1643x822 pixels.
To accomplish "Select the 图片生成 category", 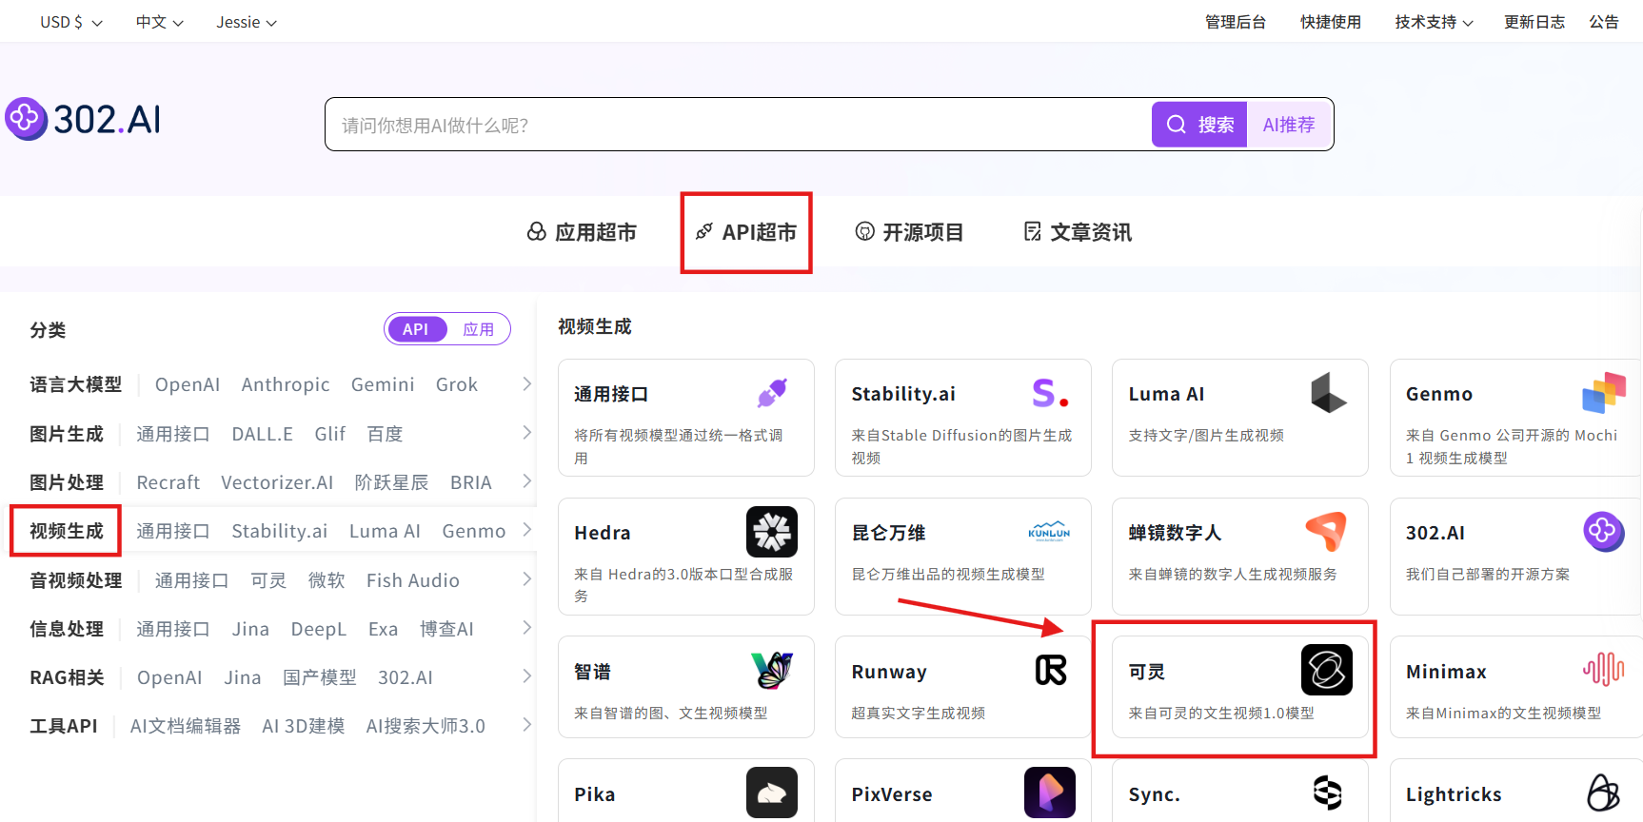I will pyautogui.click(x=67, y=434).
